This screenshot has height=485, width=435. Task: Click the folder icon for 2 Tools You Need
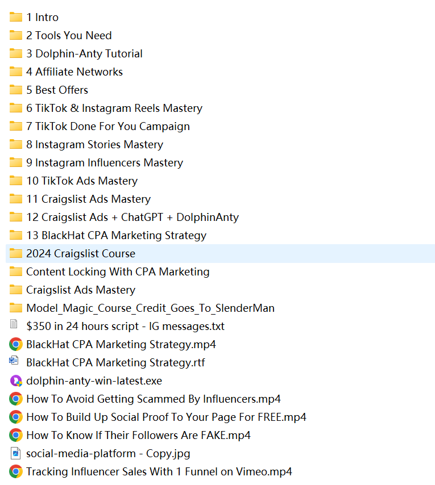15,35
